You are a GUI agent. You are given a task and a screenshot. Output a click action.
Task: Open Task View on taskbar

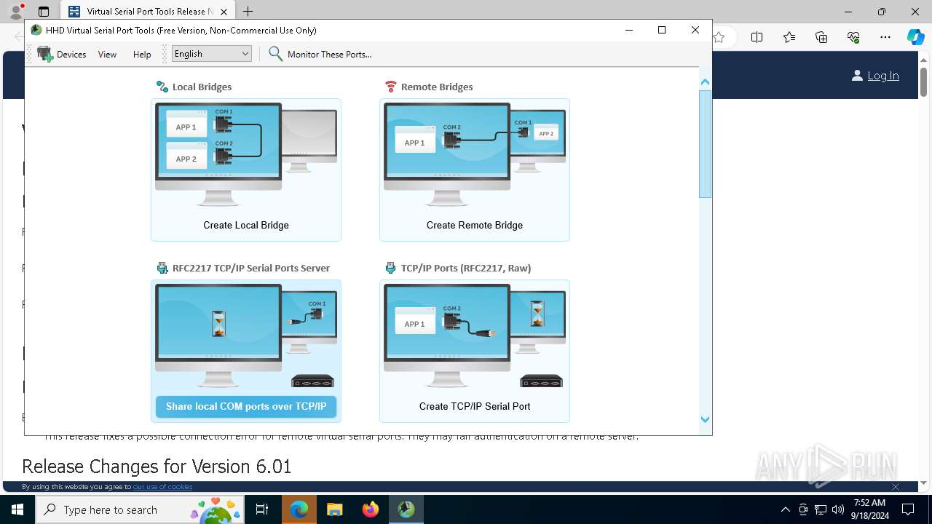(262, 509)
